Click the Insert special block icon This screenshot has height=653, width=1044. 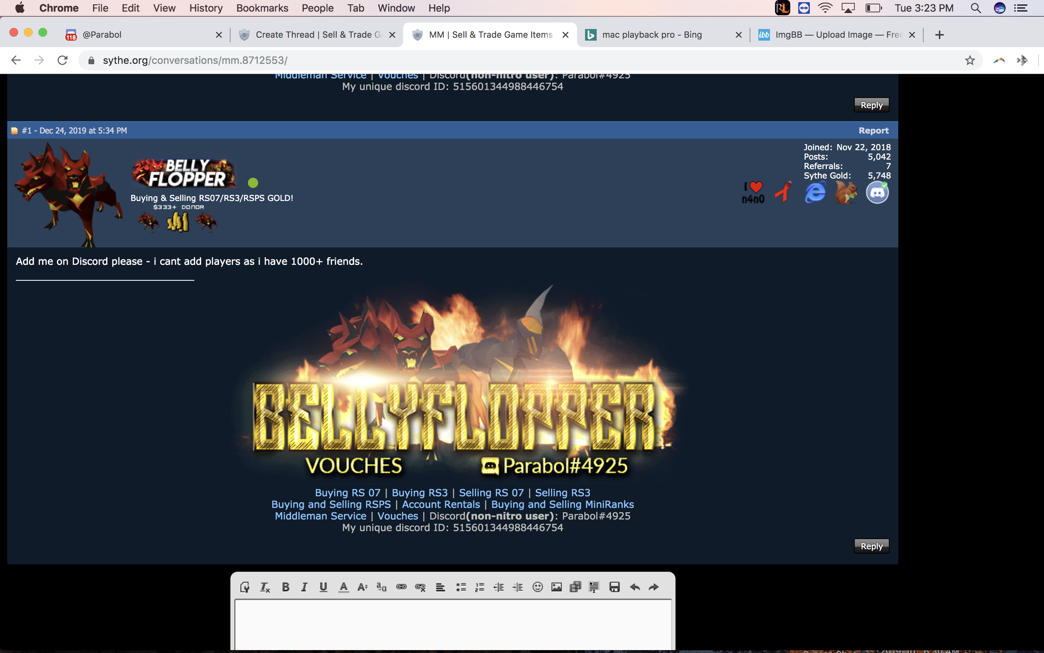click(594, 587)
